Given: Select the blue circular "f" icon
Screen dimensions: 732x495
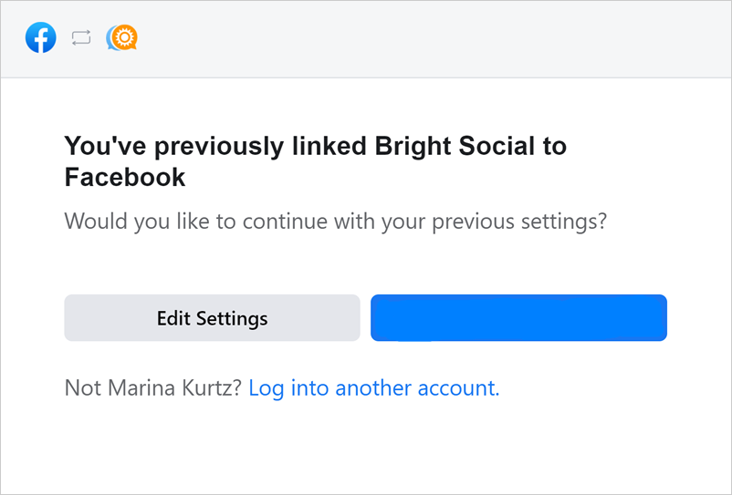Looking at the screenshot, I should (x=41, y=38).
